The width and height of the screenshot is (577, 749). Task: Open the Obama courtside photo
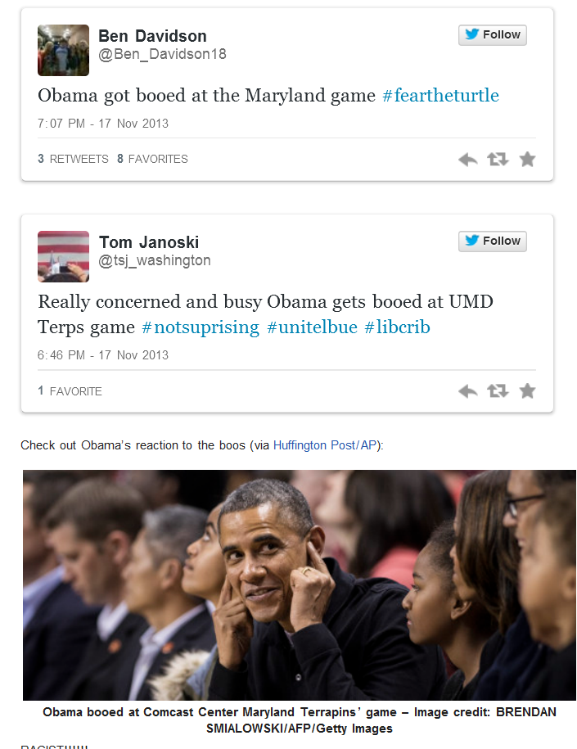[x=300, y=585]
